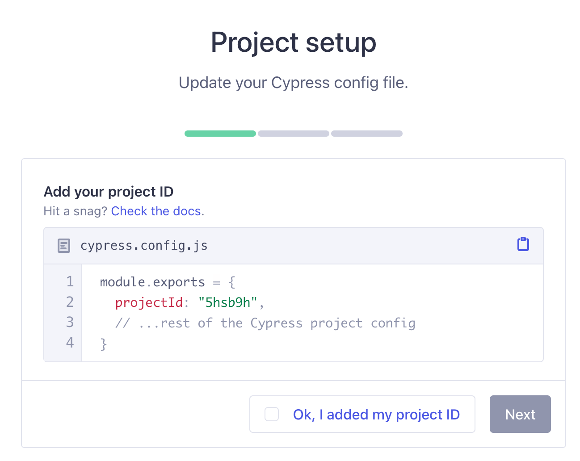Click the "Ok, I added my project ID" label
Image resolution: width=580 pixels, height=461 pixels.
[x=376, y=415]
